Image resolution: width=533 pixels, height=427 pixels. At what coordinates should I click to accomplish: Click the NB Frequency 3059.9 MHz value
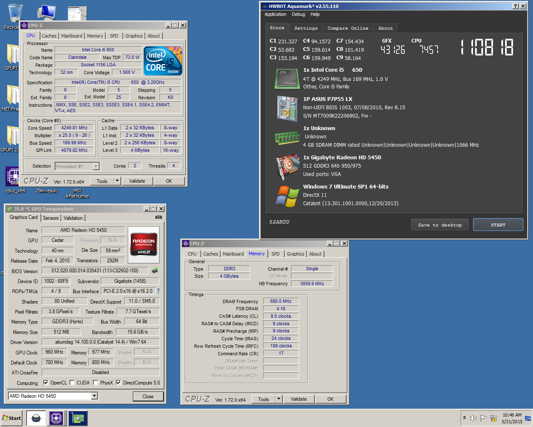[x=312, y=284]
